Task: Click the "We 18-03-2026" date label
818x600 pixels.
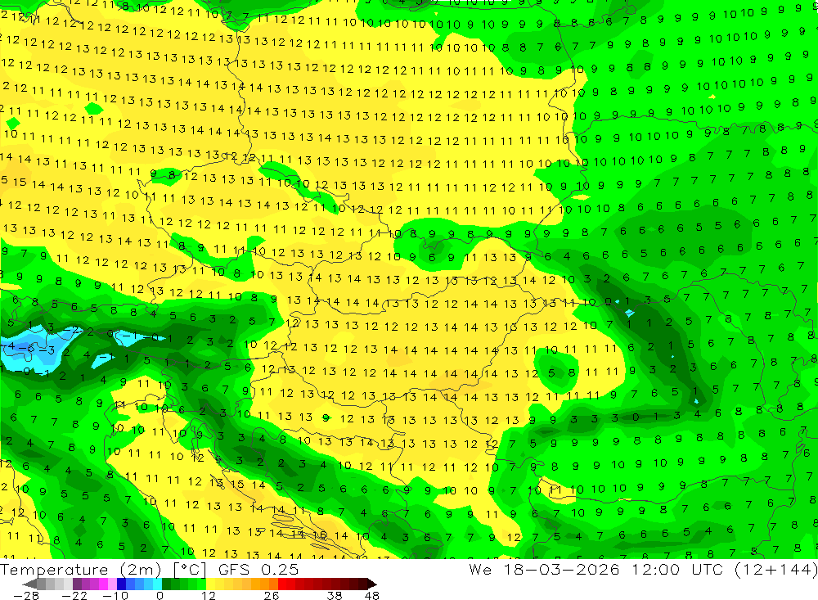Action: (544, 570)
